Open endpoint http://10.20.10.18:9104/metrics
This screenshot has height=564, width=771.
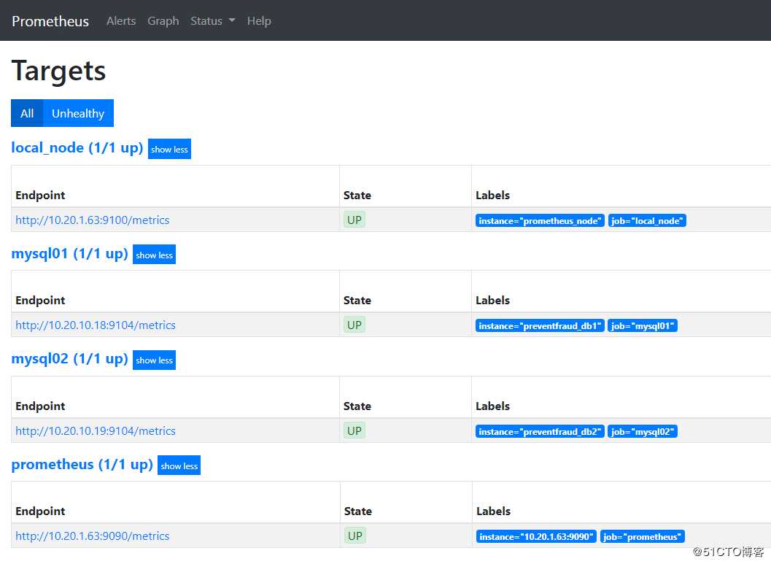(96, 325)
